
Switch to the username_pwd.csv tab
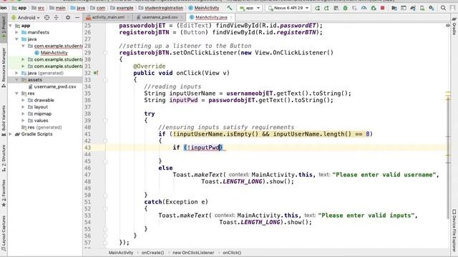[160, 17]
